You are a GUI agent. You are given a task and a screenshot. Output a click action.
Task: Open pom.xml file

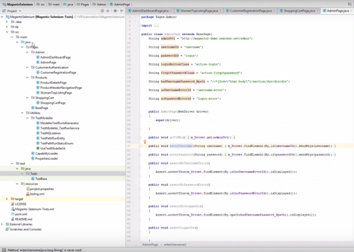coord(19,214)
